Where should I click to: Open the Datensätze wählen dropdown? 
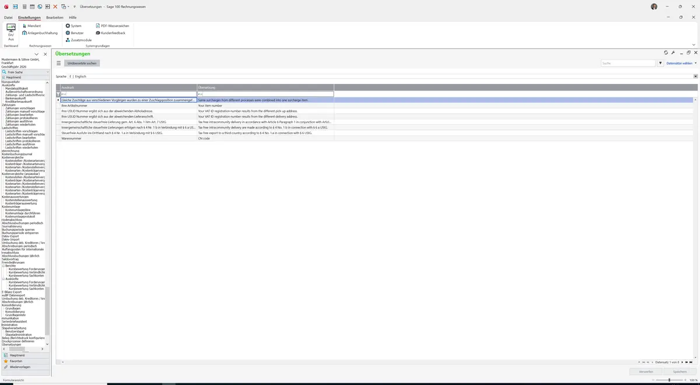681,63
